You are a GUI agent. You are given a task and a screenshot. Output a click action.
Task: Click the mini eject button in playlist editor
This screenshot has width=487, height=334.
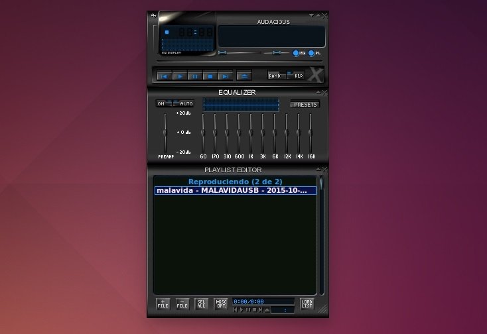[267, 309]
